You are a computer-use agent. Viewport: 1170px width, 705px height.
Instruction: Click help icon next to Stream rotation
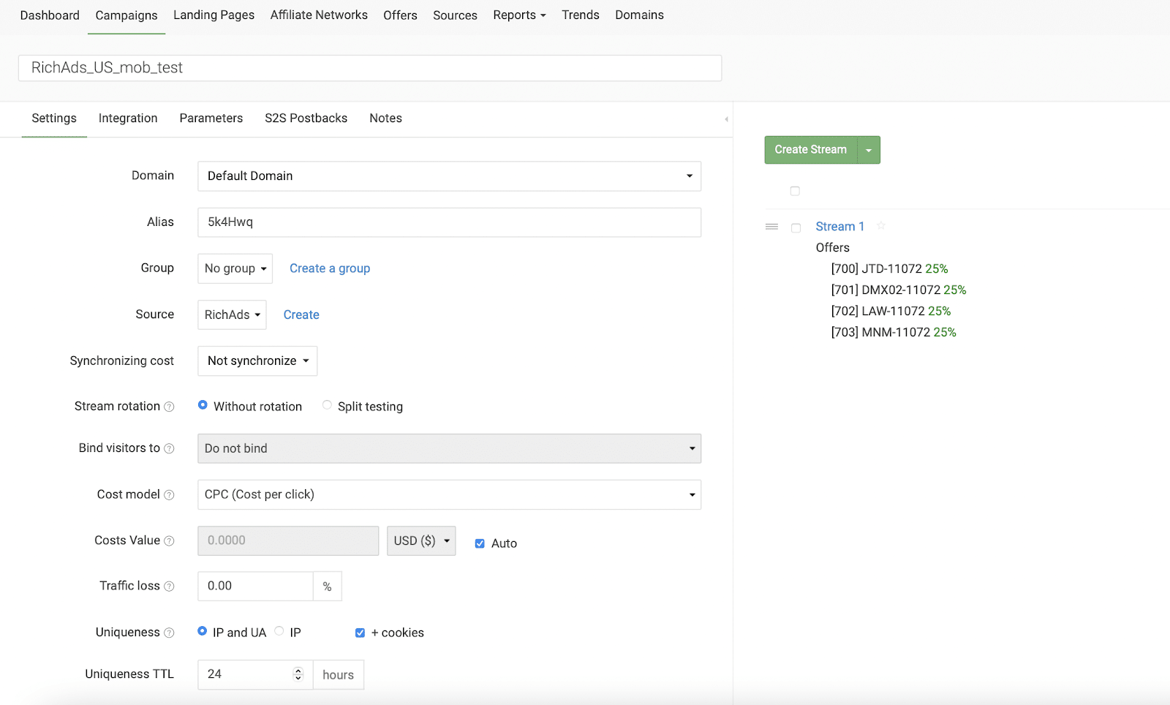tap(169, 407)
